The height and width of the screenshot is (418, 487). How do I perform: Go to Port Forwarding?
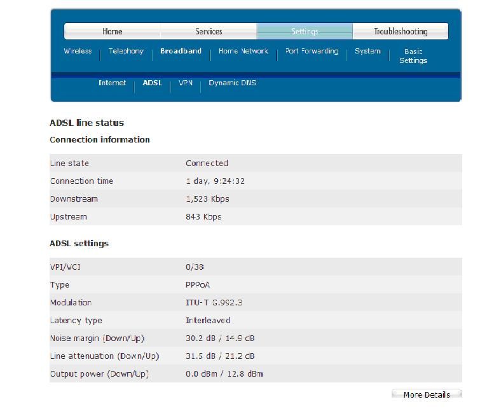(312, 51)
